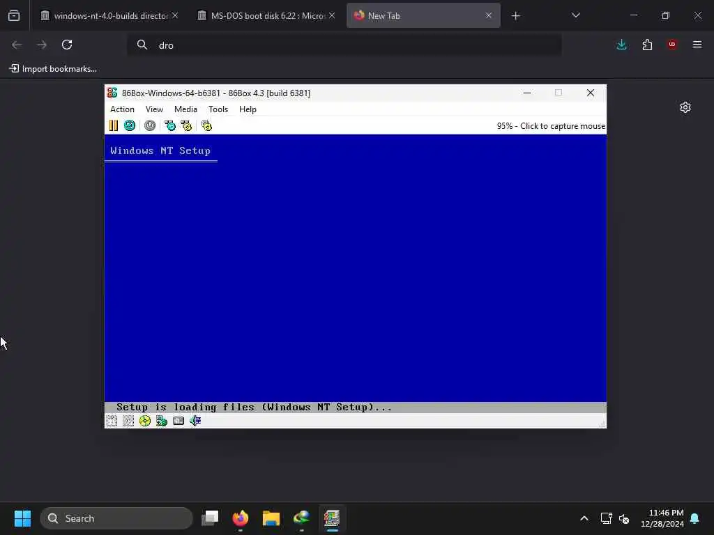The image size is (714, 535).
Task: Click the network status icon in 86Box
Action: (x=162, y=421)
